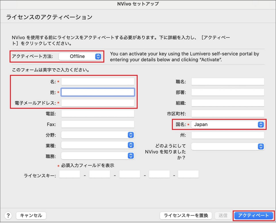
Task: Click the 組織 input field
Action: (228, 103)
